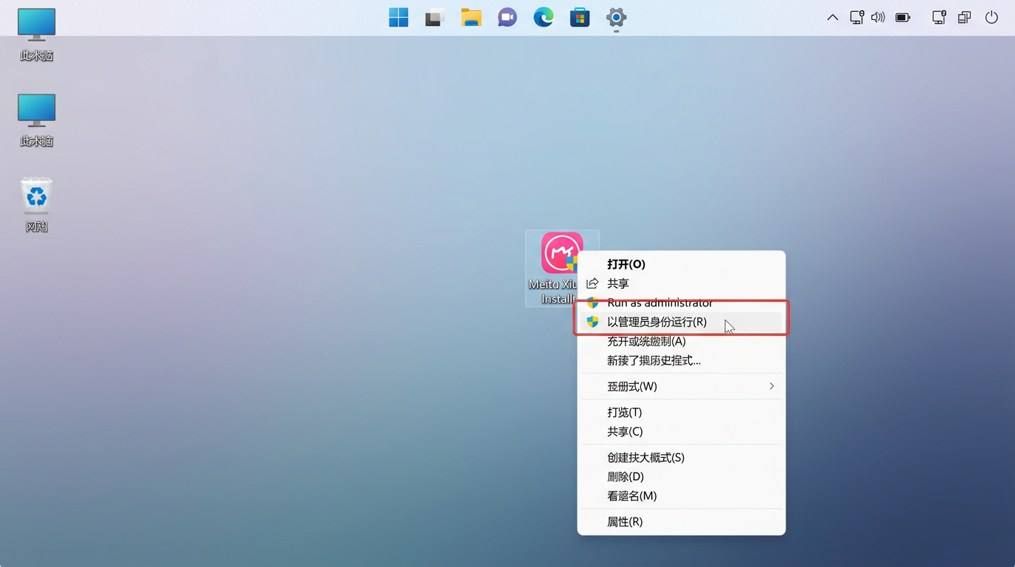This screenshot has width=1015, height=567.
Task: Choose the rename entry ending in (M)
Action: point(681,496)
